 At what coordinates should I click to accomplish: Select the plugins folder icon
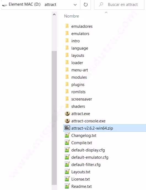coord(67,84)
